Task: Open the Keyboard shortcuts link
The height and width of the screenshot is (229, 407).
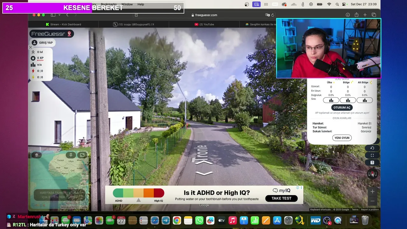Action: pyautogui.click(x=320, y=210)
